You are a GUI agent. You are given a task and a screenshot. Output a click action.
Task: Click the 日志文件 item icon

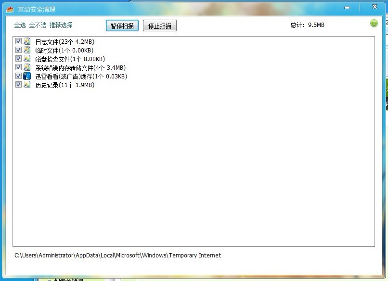[27, 41]
